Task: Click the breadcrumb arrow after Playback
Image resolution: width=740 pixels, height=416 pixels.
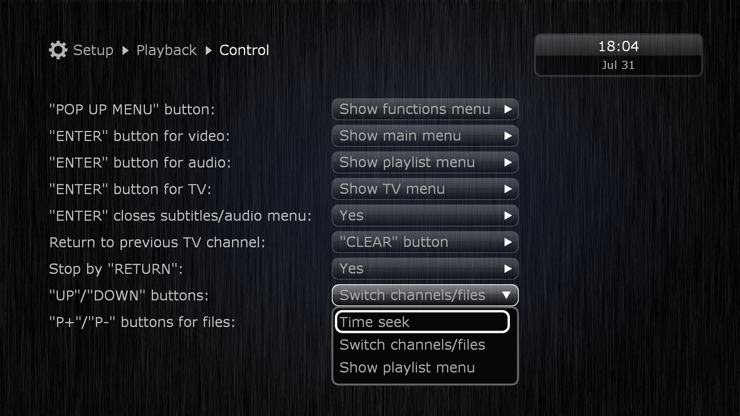Action: (x=209, y=50)
